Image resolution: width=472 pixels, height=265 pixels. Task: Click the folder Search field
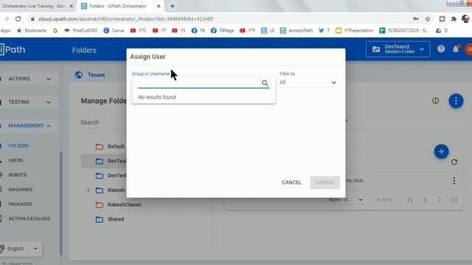(103, 123)
